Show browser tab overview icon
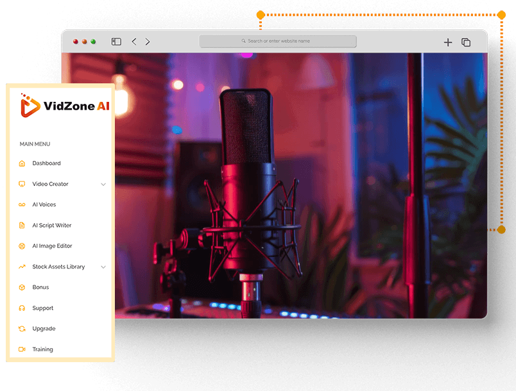 (x=466, y=42)
